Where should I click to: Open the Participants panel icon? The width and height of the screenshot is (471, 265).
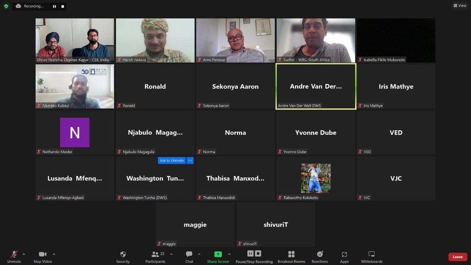(155, 254)
